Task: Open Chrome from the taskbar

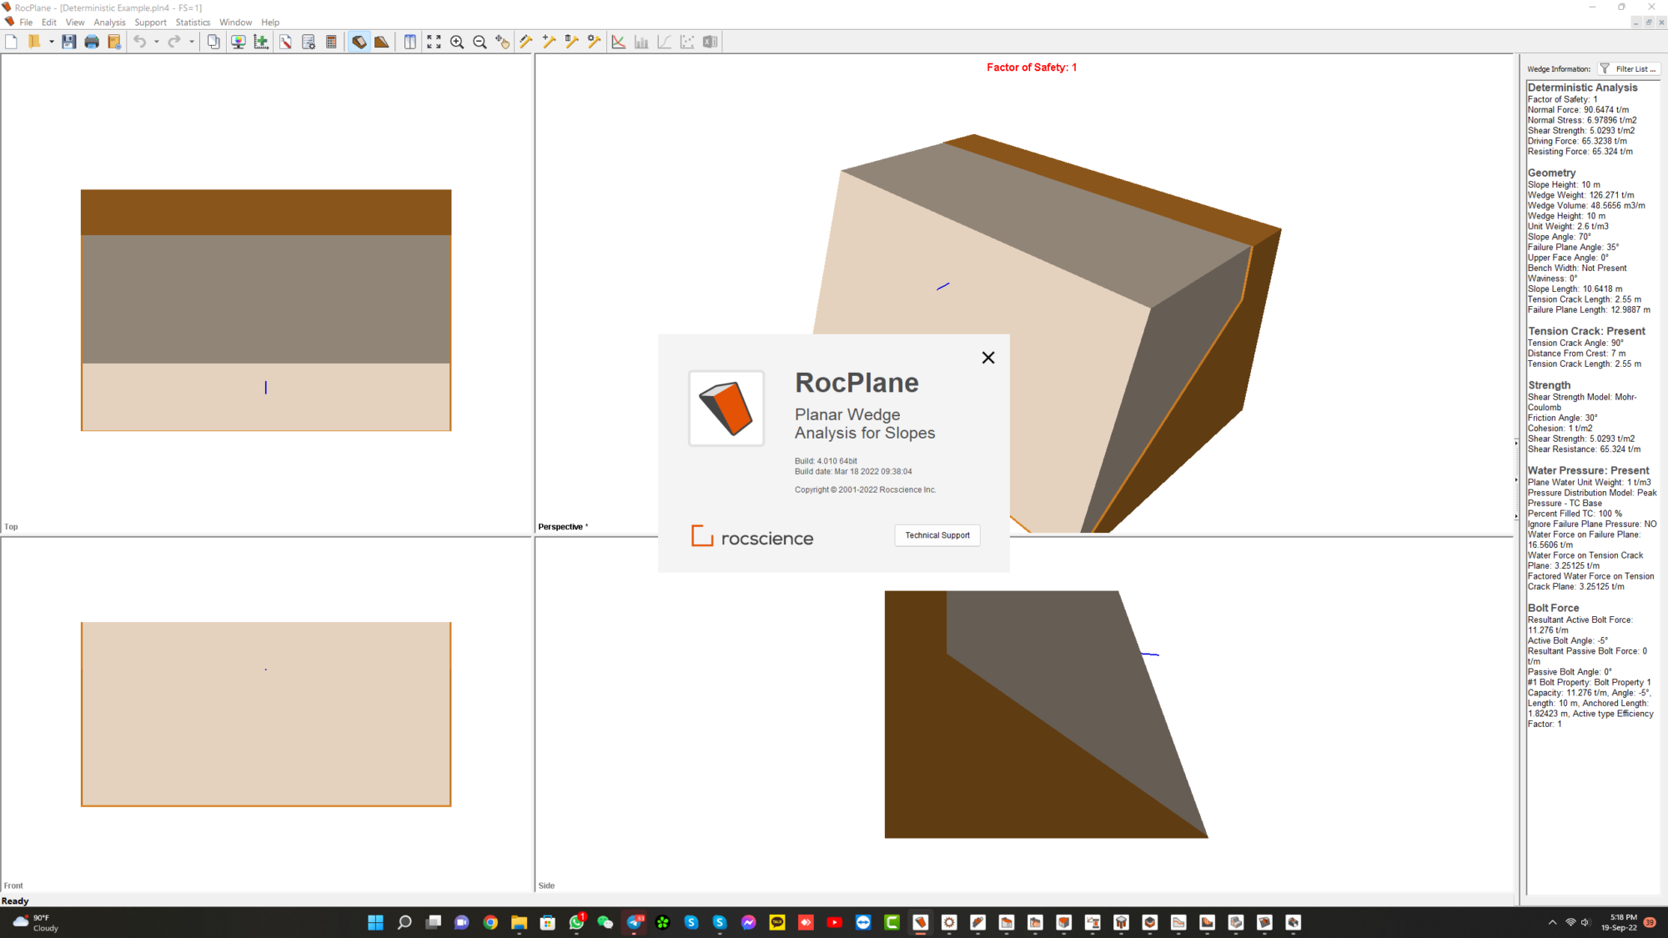Action: [490, 922]
